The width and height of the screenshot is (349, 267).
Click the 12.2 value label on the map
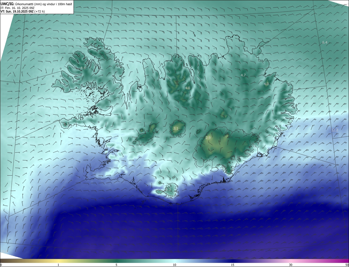tap(335, 130)
